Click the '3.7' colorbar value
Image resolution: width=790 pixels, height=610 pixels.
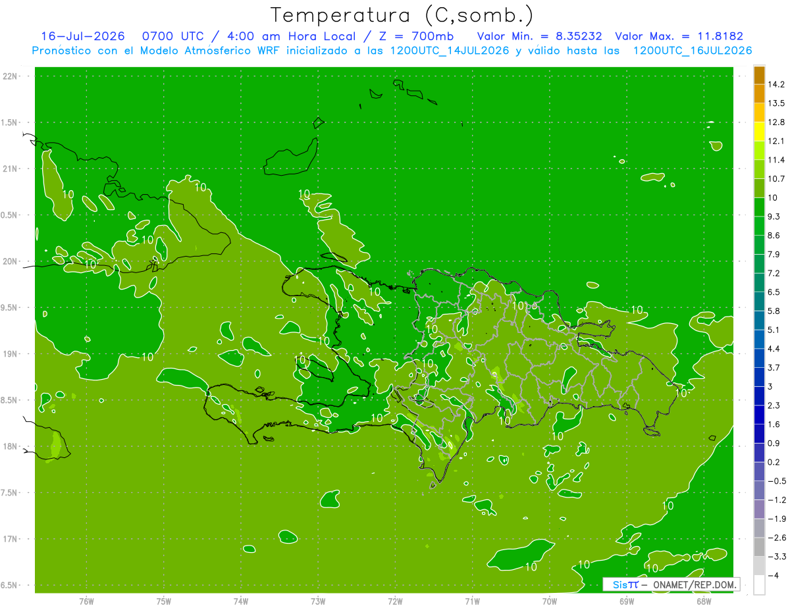point(774,367)
